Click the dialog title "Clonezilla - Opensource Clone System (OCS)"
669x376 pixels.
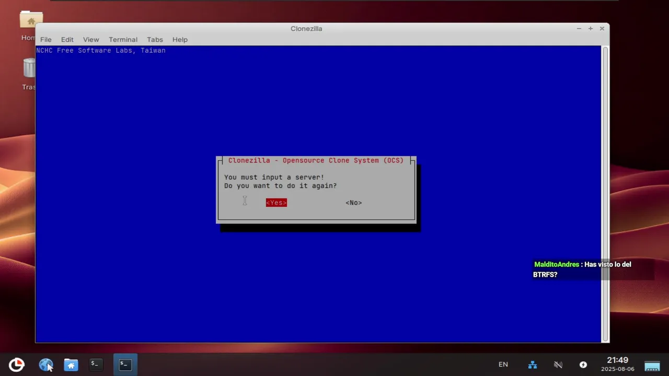tap(316, 160)
